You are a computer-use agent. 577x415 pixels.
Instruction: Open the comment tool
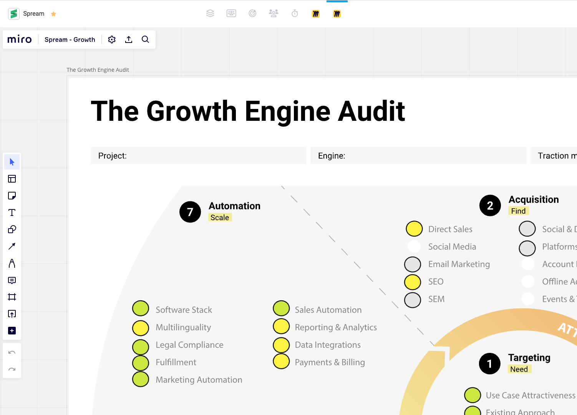tap(12, 280)
